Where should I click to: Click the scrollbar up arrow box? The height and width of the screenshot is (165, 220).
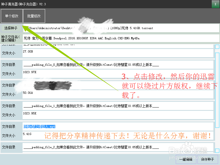(217, 46)
